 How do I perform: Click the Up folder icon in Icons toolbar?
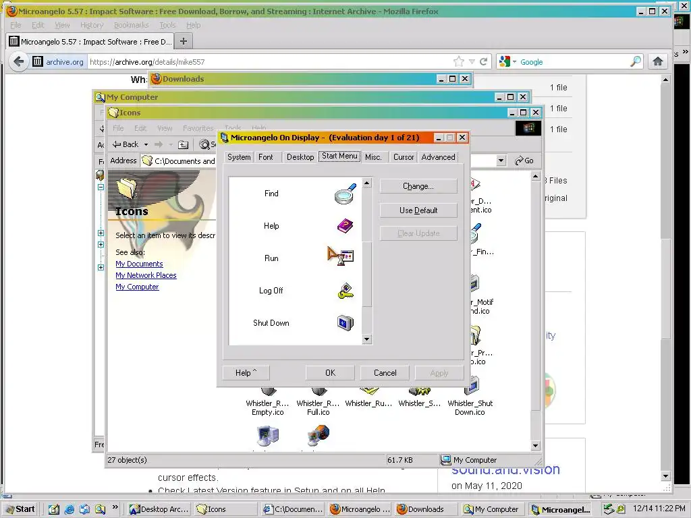click(184, 144)
